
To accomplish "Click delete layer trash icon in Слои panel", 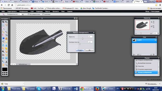I will pos(153,55).
